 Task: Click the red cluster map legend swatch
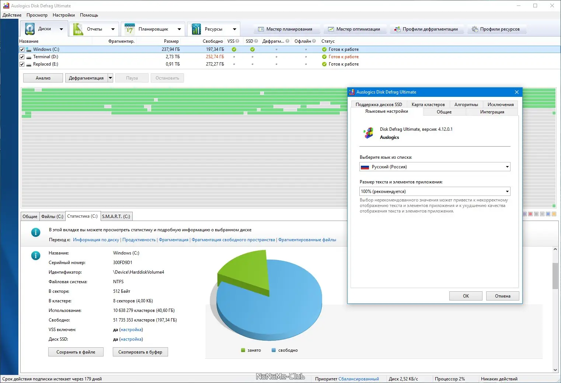pyautogui.click(x=530, y=214)
